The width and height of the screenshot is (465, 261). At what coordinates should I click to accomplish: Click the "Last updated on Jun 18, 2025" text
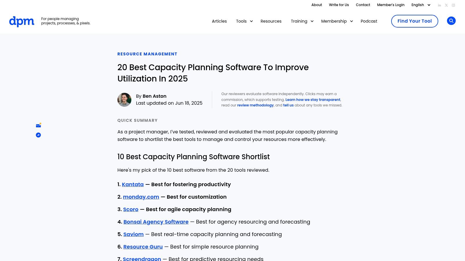click(x=169, y=103)
